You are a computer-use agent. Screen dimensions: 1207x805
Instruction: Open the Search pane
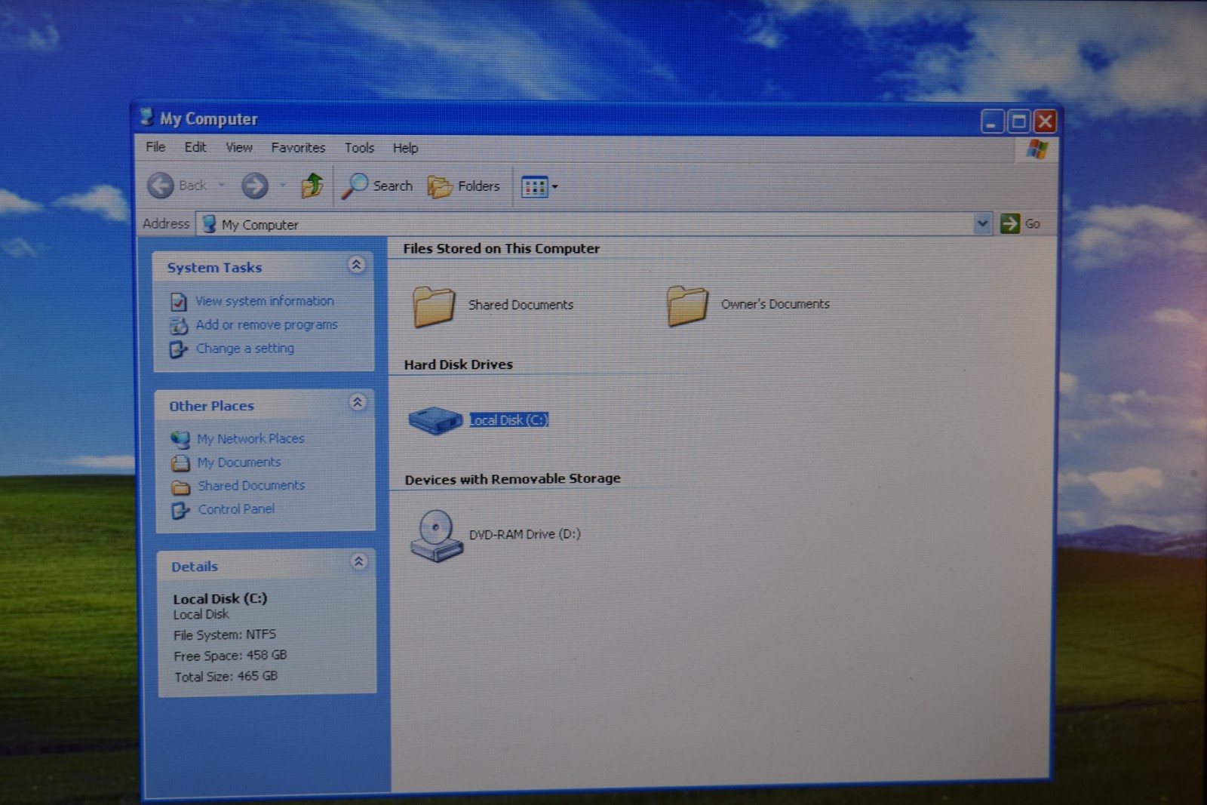(x=377, y=186)
